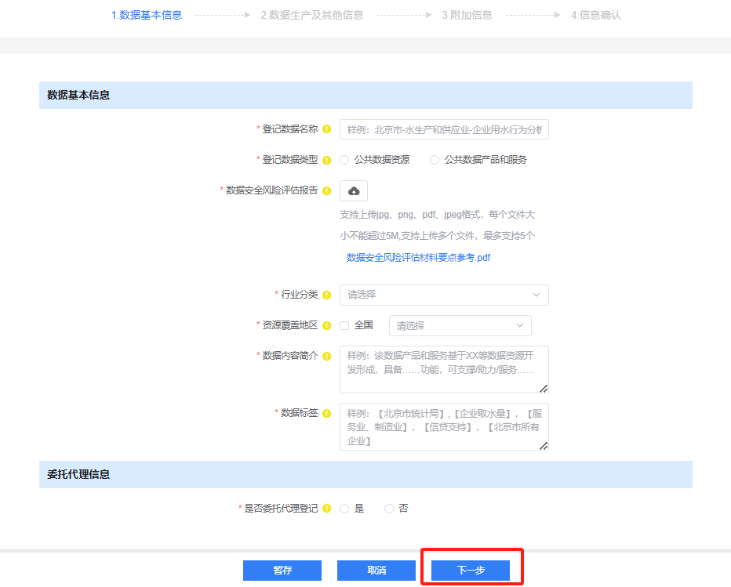Click hint icon beside 数据标签
The height and width of the screenshot is (587, 731).
click(x=326, y=413)
